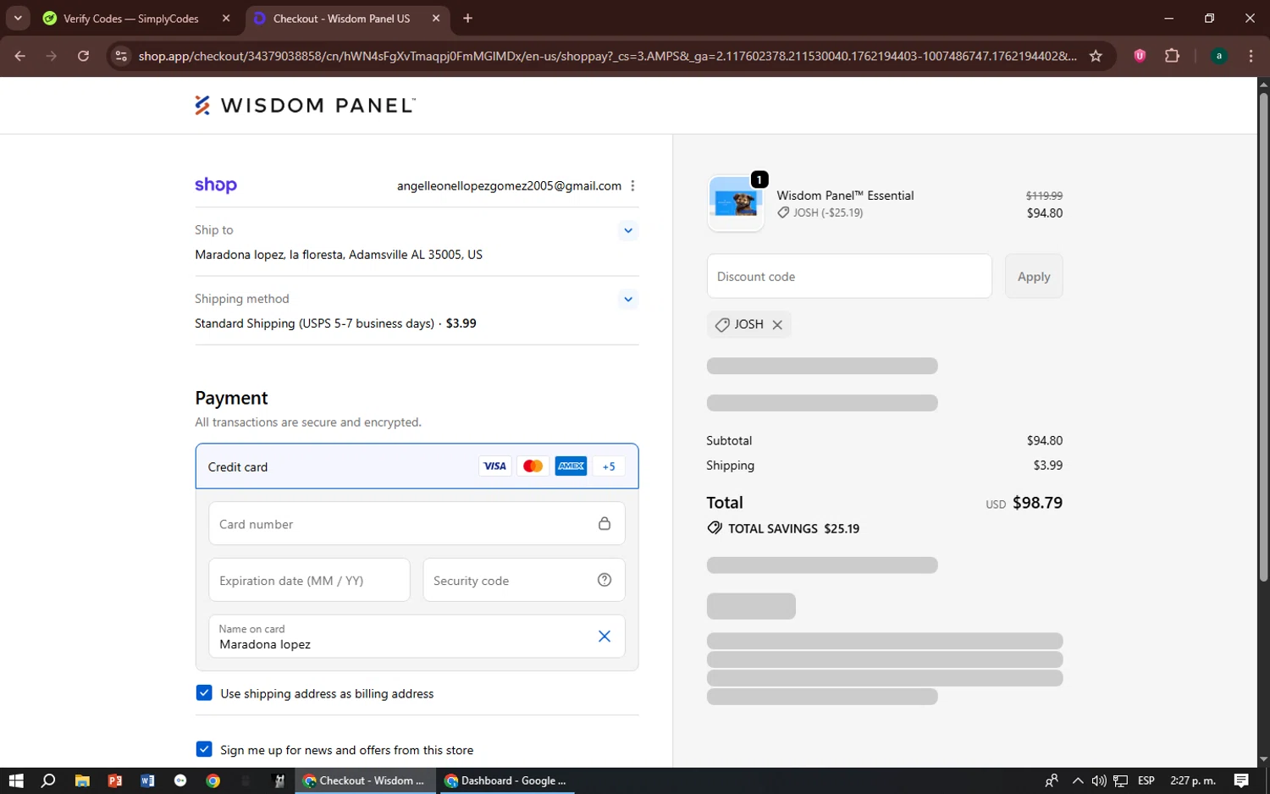Remove the JOSH discount code
This screenshot has width=1270, height=794.
tap(777, 325)
